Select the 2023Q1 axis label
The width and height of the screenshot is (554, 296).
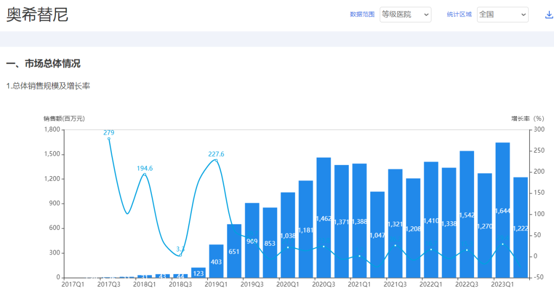tap(503, 284)
